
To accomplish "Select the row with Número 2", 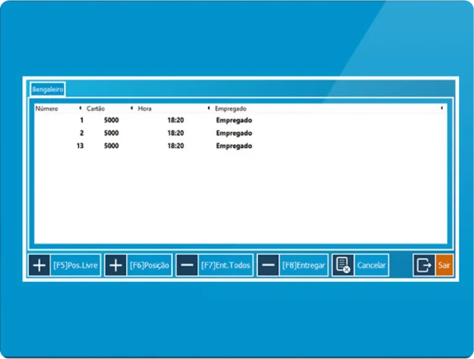I will point(185,133).
